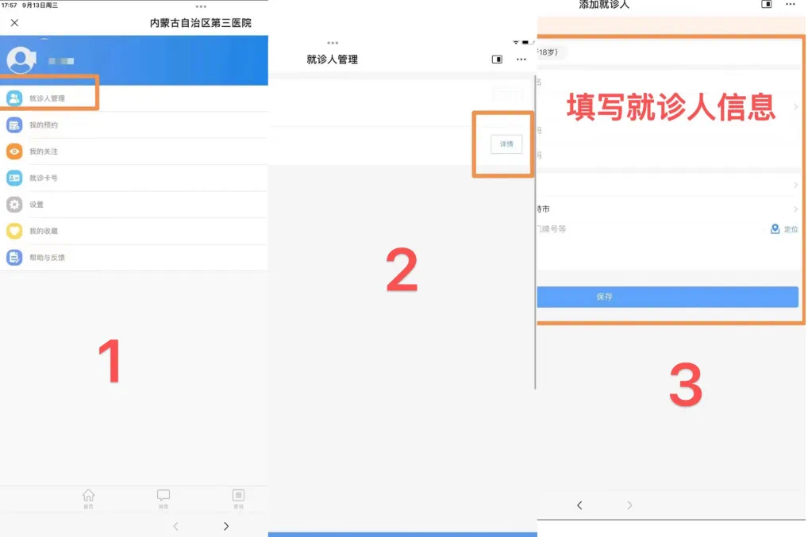Screen dimensions: 808x537
Task: Open more options in 添加就诊人 header
Action: pyautogui.click(x=790, y=5)
